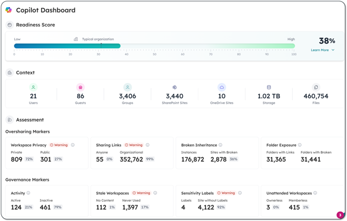
Task: Click the Learn More link
Action: pyautogui.click(x=320, y=50)
